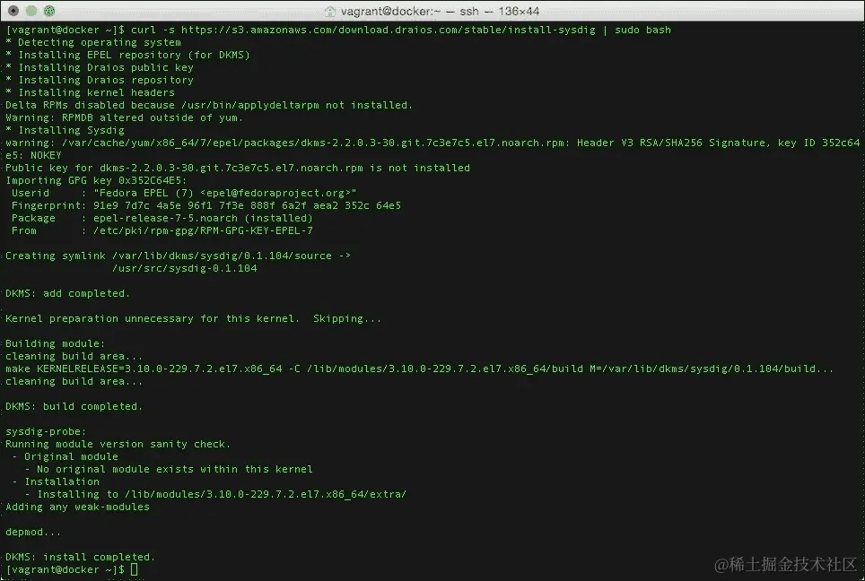Close the terminal window

tap(13, 11)
